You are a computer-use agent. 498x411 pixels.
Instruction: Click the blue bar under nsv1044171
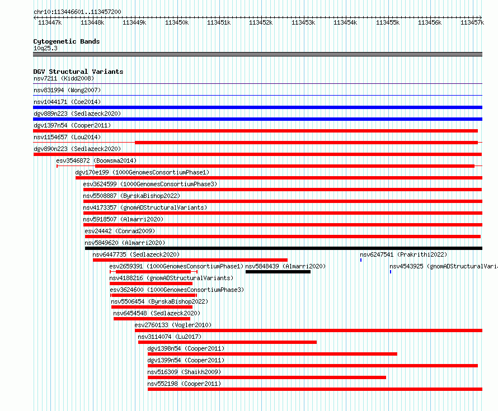coord(257,107)
